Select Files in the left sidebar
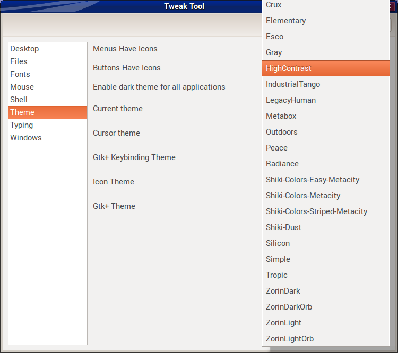398x353 pixels. click(x=19, y=61)
